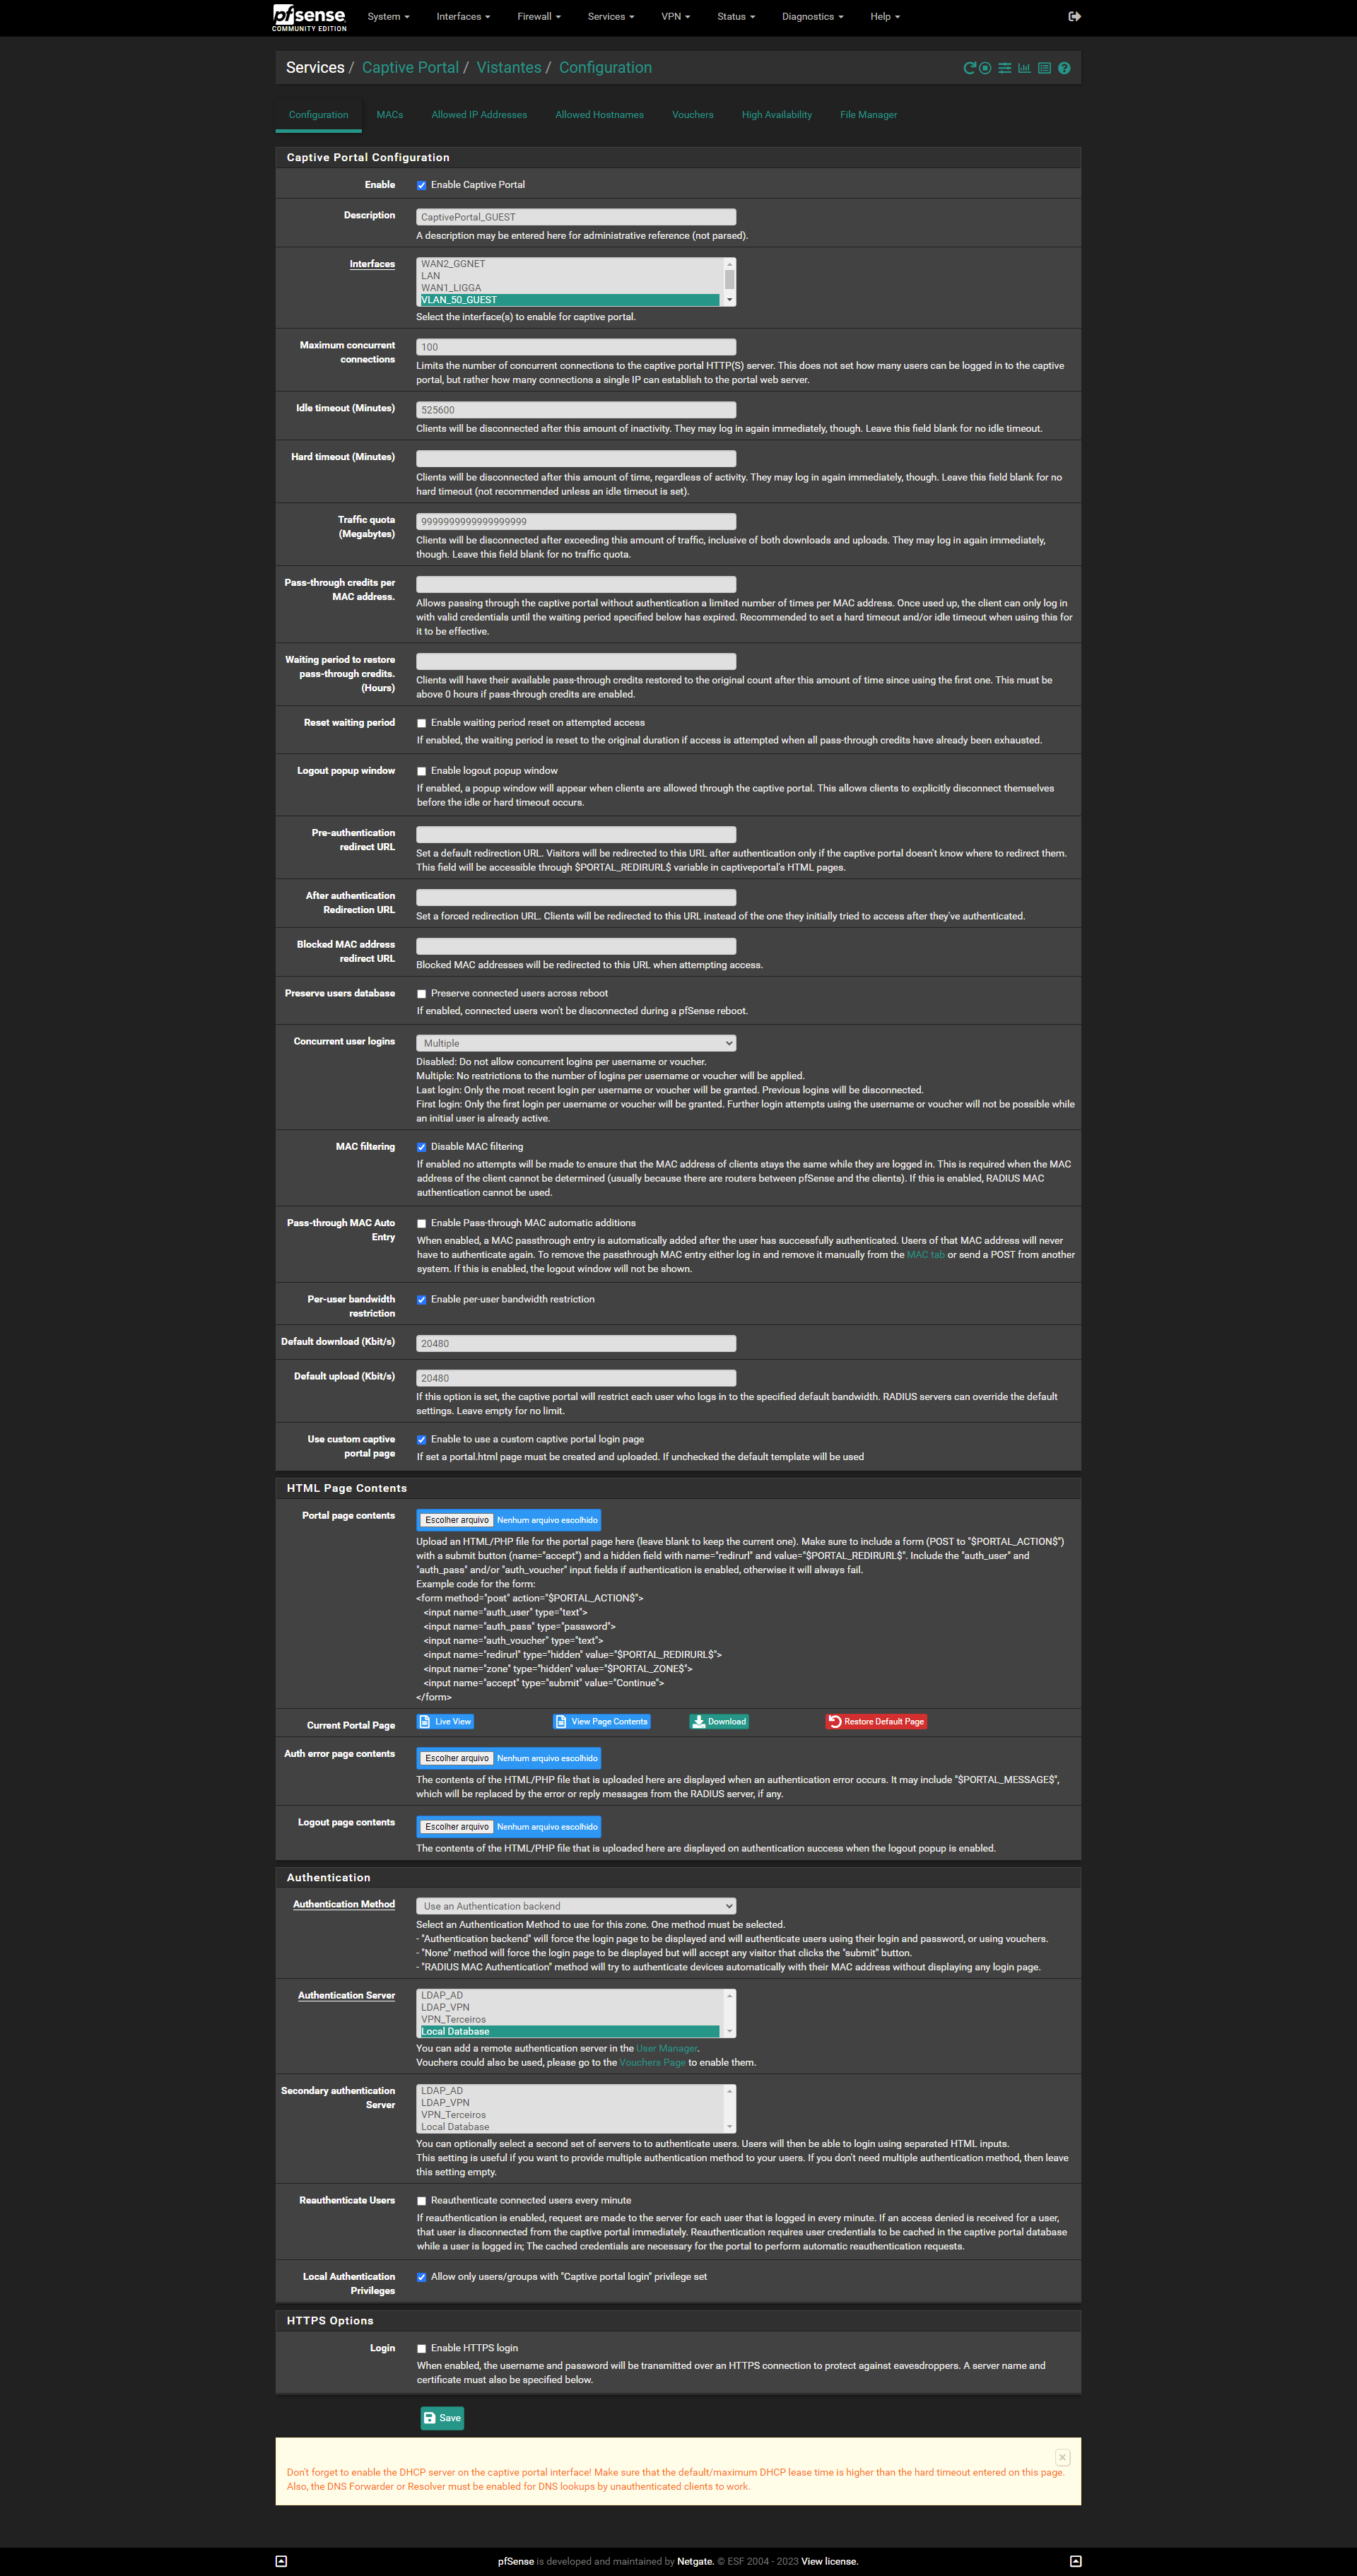Open the File Manager tab
The height and width of the screenshot is (2576, 1357).
(868, 115)
